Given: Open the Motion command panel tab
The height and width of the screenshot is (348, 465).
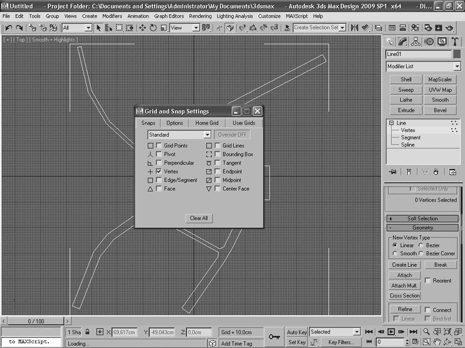Looking at the screenshot, I should tap(429, 41).
